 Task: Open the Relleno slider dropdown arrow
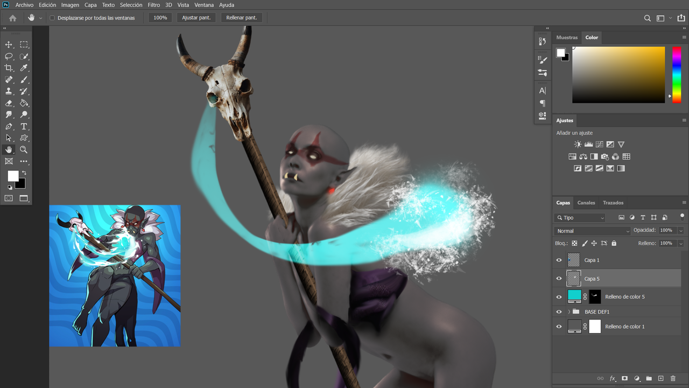(681, 244)
